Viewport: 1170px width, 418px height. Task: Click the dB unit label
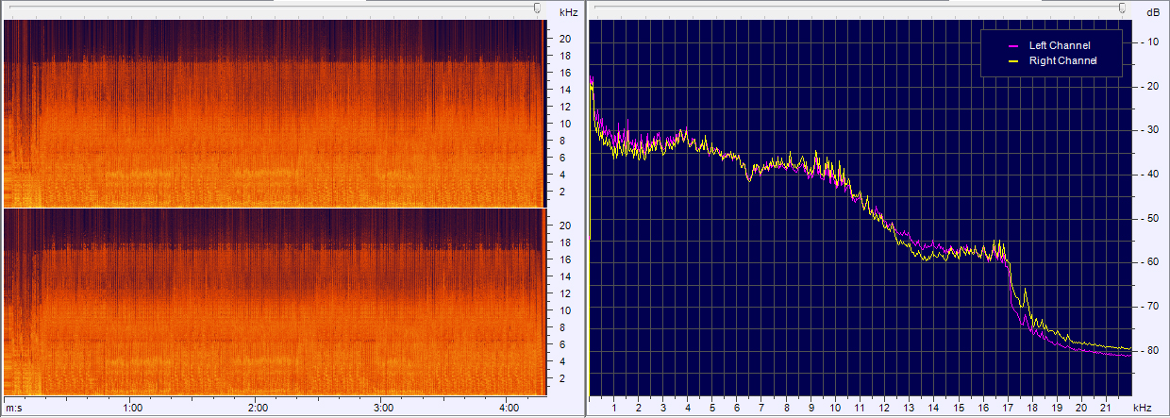[x=1153, y=12]
